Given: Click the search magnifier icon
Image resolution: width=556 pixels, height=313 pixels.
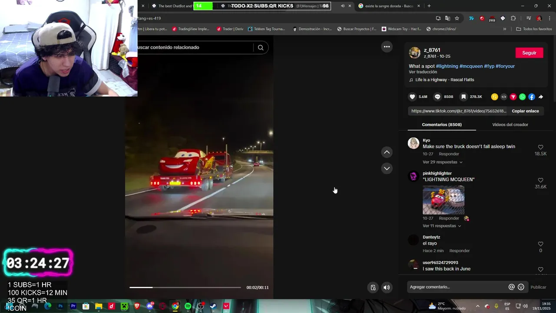Looking at the screenshot, I should click(261, 47).
